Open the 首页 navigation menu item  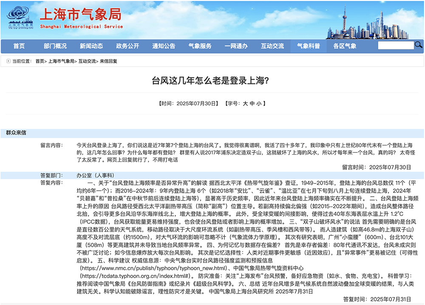pos(19,46)
